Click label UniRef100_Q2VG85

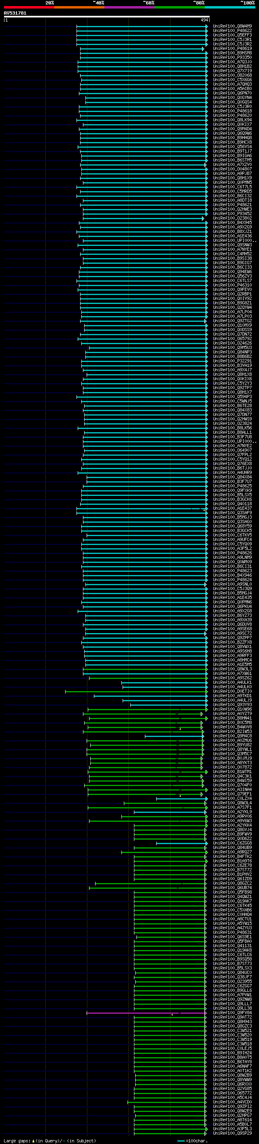pos(232,1088)
